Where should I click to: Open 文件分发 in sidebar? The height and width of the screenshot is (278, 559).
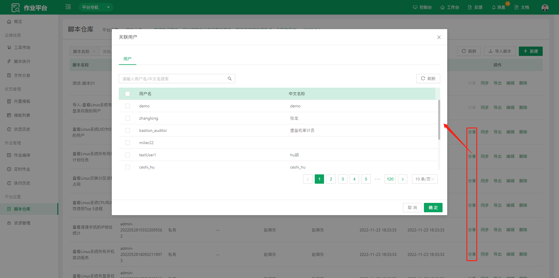click(29, 75)
